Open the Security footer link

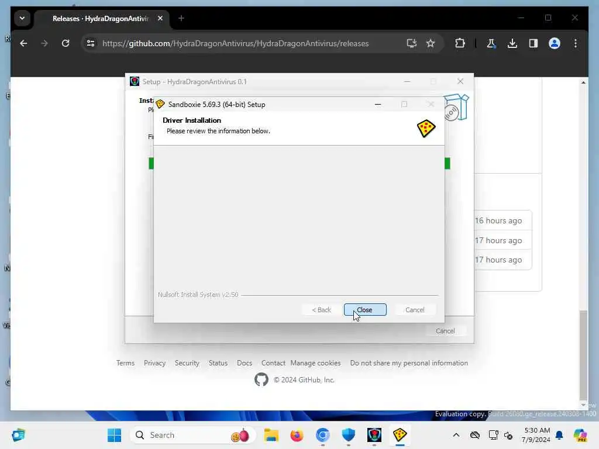[187, 362]
